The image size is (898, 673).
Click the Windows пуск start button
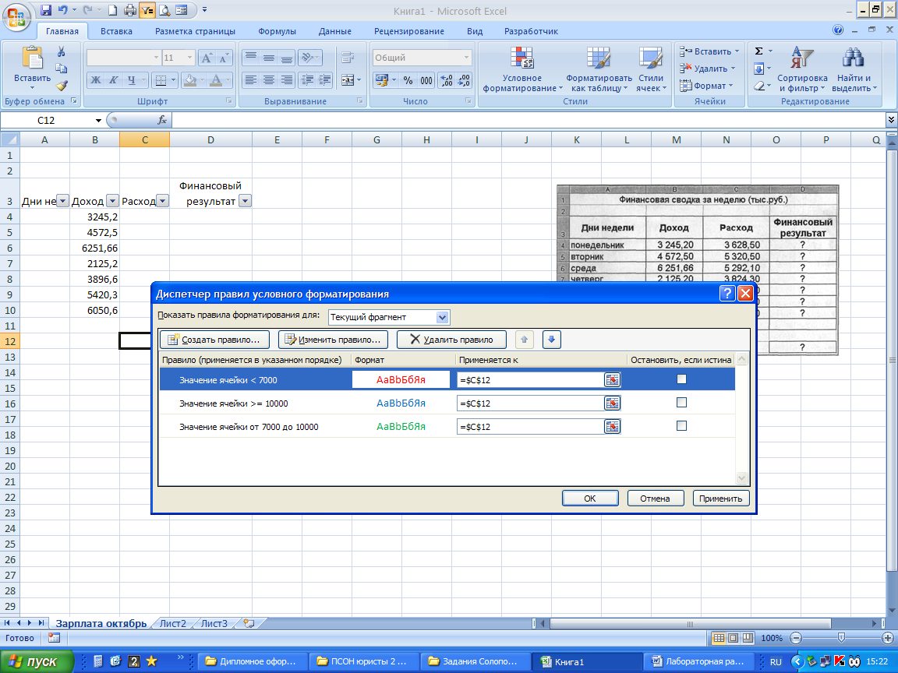tap(37, 661)
